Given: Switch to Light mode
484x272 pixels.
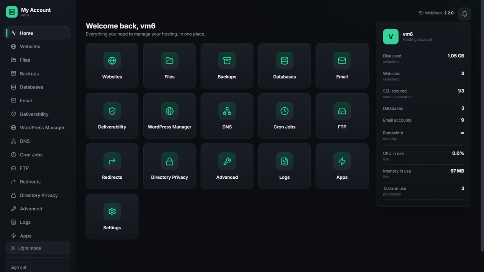Looking at the screenshot, I should pyautogui.click(x=38, y=248).
